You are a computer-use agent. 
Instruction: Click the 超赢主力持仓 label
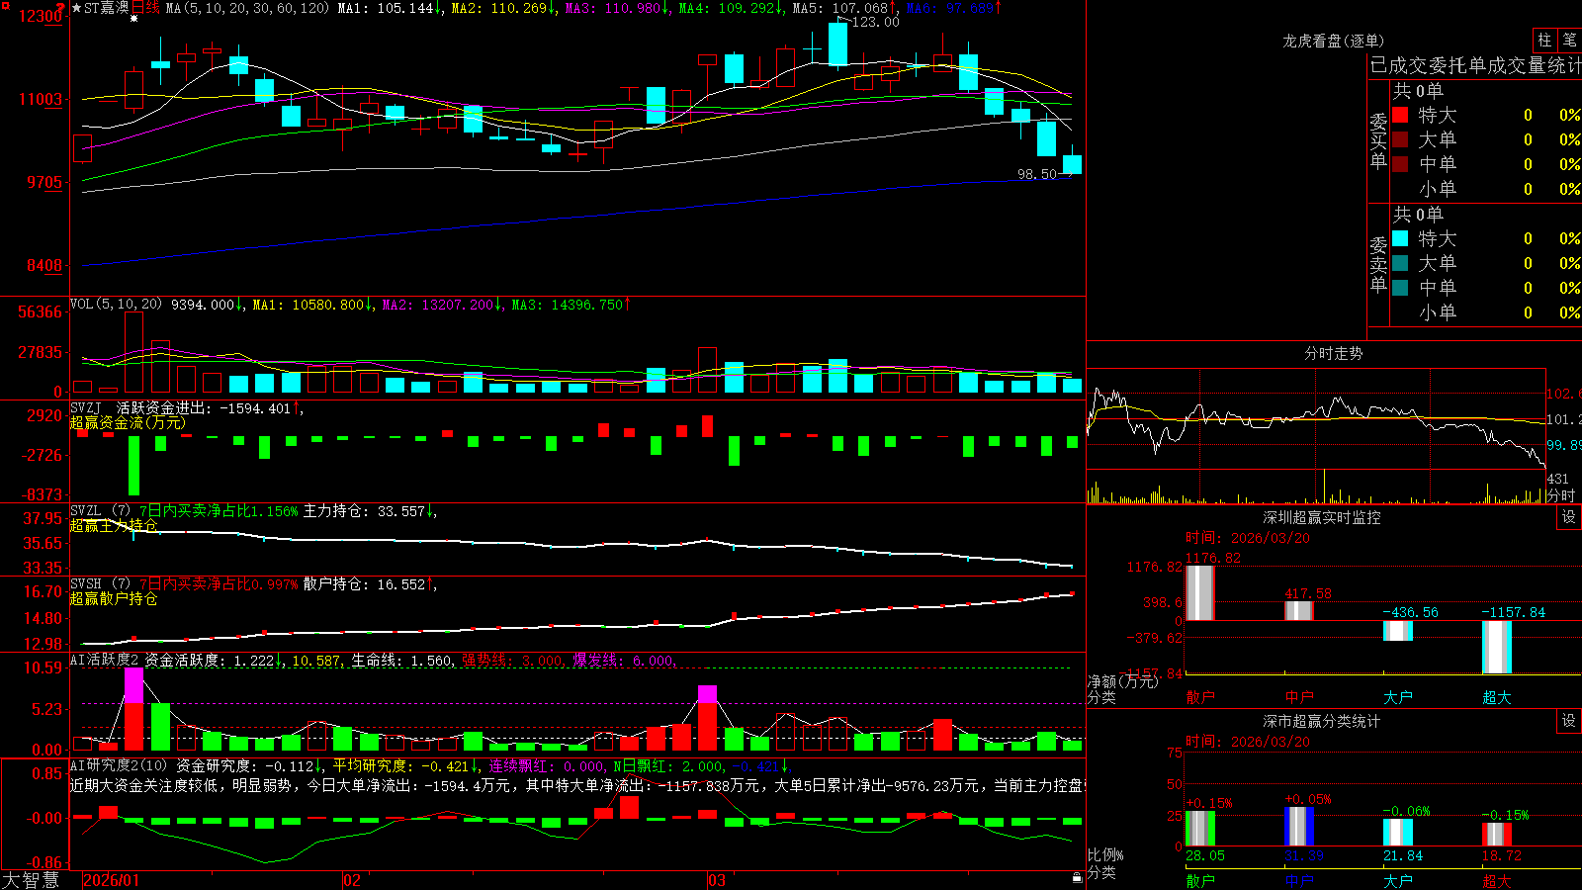[x=114, y=525]
